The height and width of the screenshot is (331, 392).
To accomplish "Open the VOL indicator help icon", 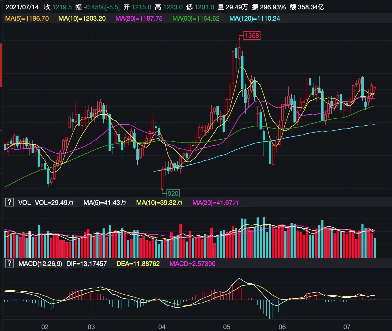I will tap(10, 203).
